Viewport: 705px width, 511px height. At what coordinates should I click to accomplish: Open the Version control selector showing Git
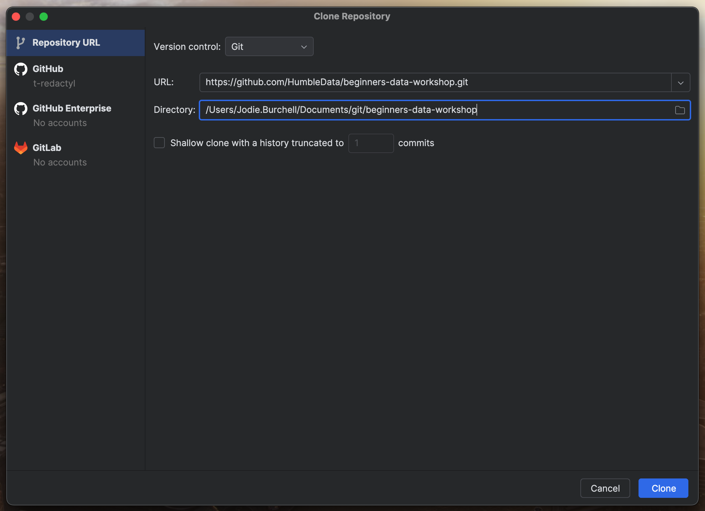point(269,46)
